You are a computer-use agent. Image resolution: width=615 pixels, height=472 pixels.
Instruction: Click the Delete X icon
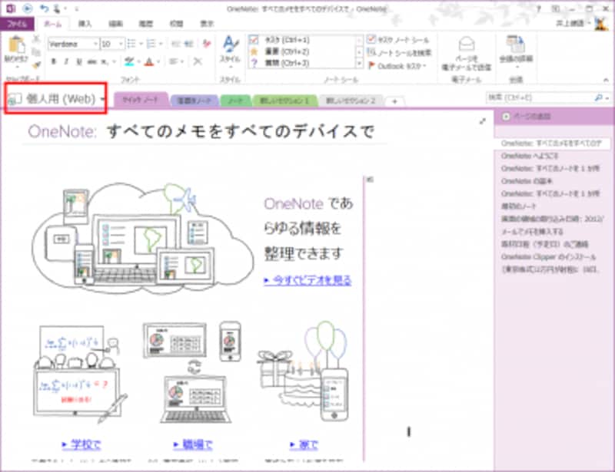point(198,61)
